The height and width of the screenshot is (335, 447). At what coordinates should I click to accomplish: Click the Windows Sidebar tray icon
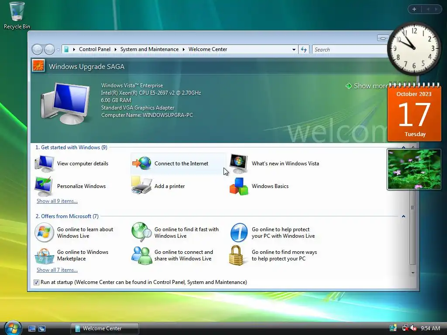[x=393, y=328]
